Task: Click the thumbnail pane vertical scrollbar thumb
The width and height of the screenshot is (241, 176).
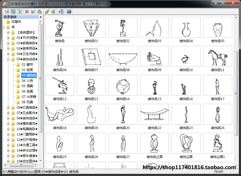Action: pos(236,93)
